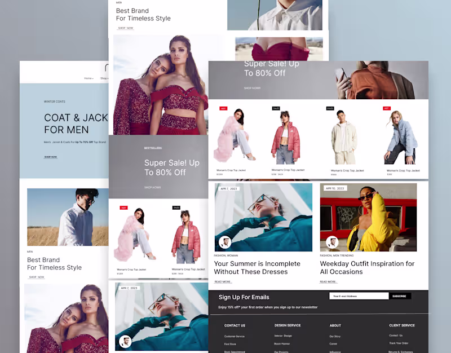This screenshot has height=353, width=451.
Task: Expand the Home navigation dropdown
Action: point(89,78)
